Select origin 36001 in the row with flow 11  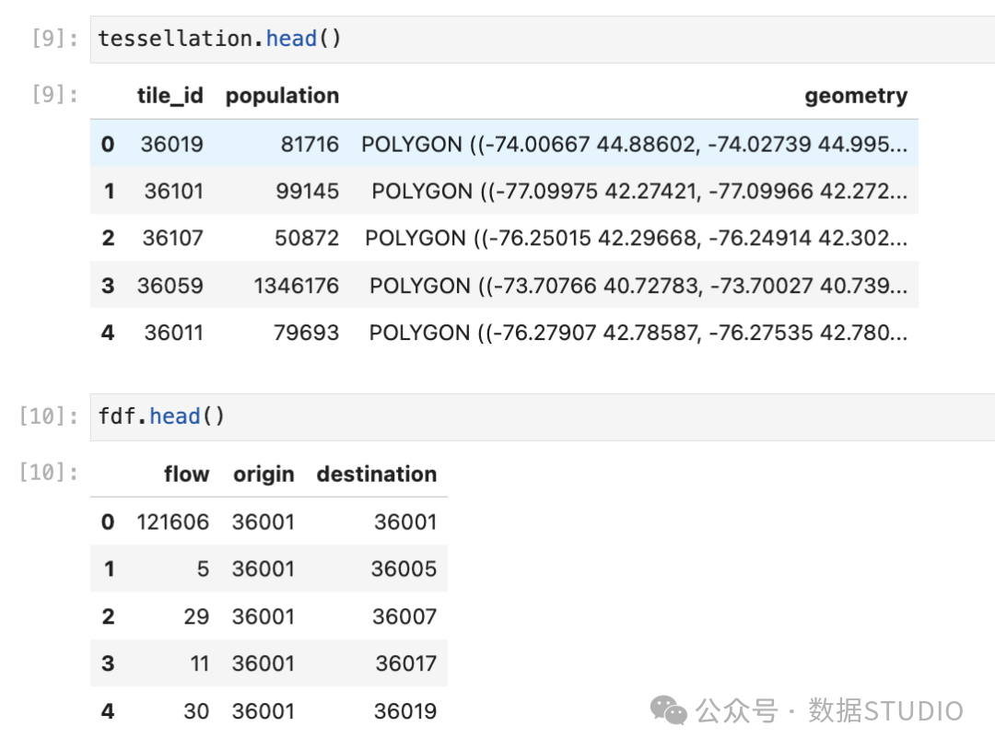click(263, 663)
